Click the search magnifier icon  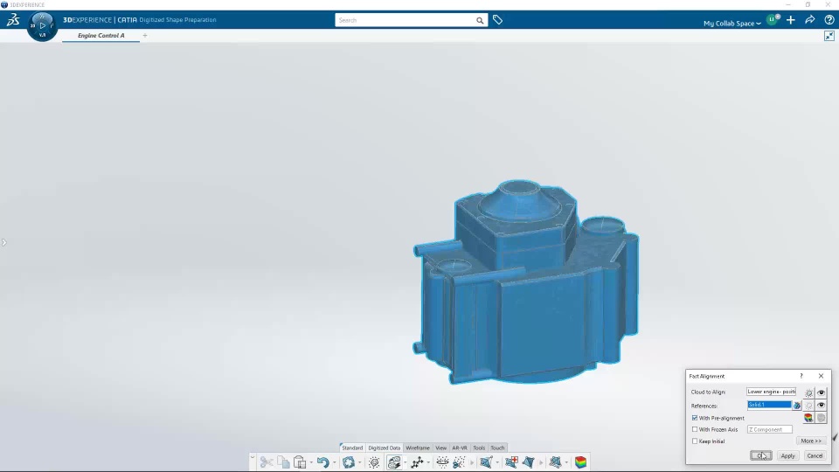(480, 20)
